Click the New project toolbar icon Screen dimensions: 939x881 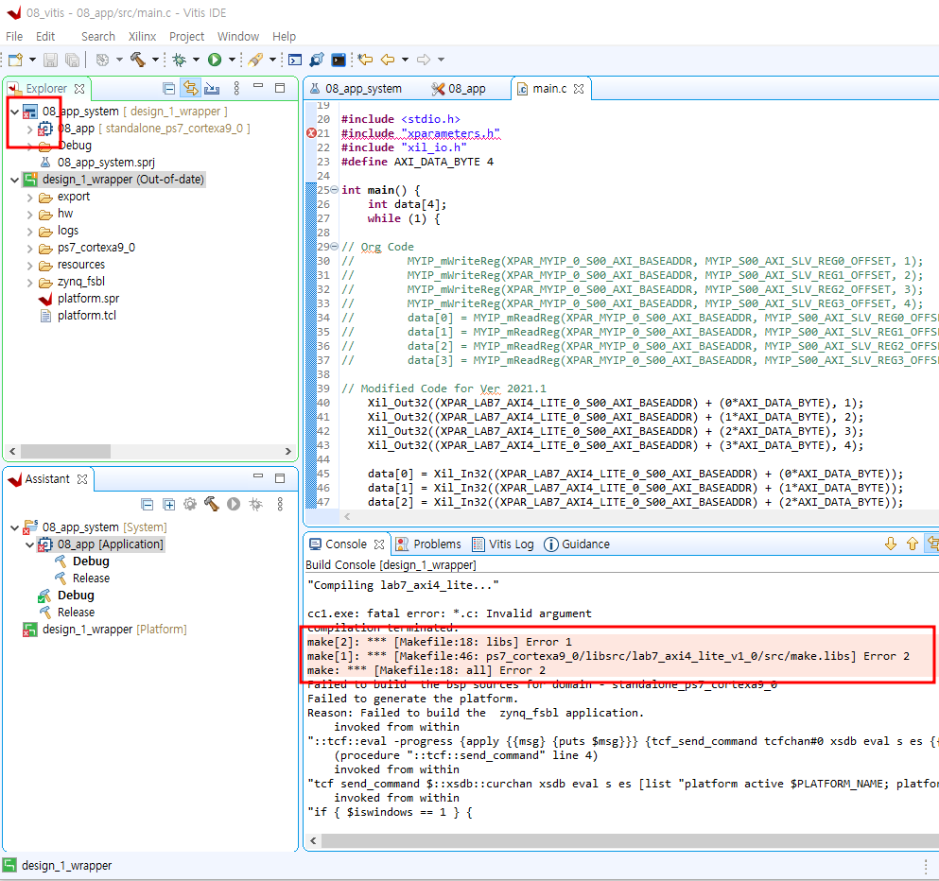click(15, 60)
